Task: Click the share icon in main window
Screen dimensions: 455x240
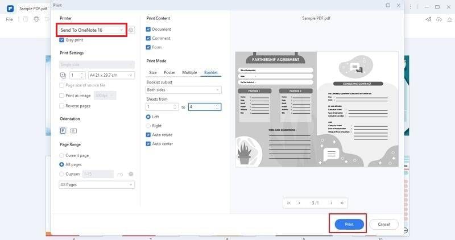Action: pyautogui.click(x=428, y=19)
